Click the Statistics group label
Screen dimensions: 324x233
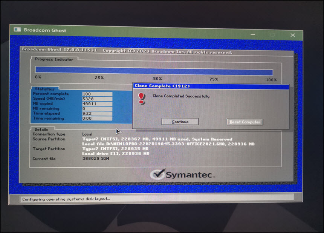(x=45, y=89)
